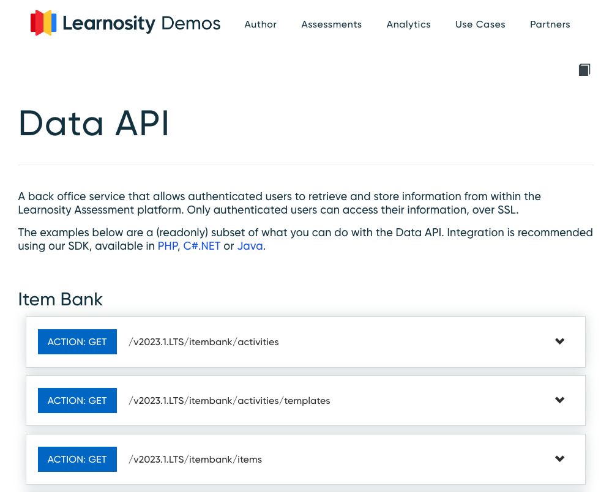Click the Learnosity Demos wordmark text
The height and width of the screenshot is (492, 601).
141,24
